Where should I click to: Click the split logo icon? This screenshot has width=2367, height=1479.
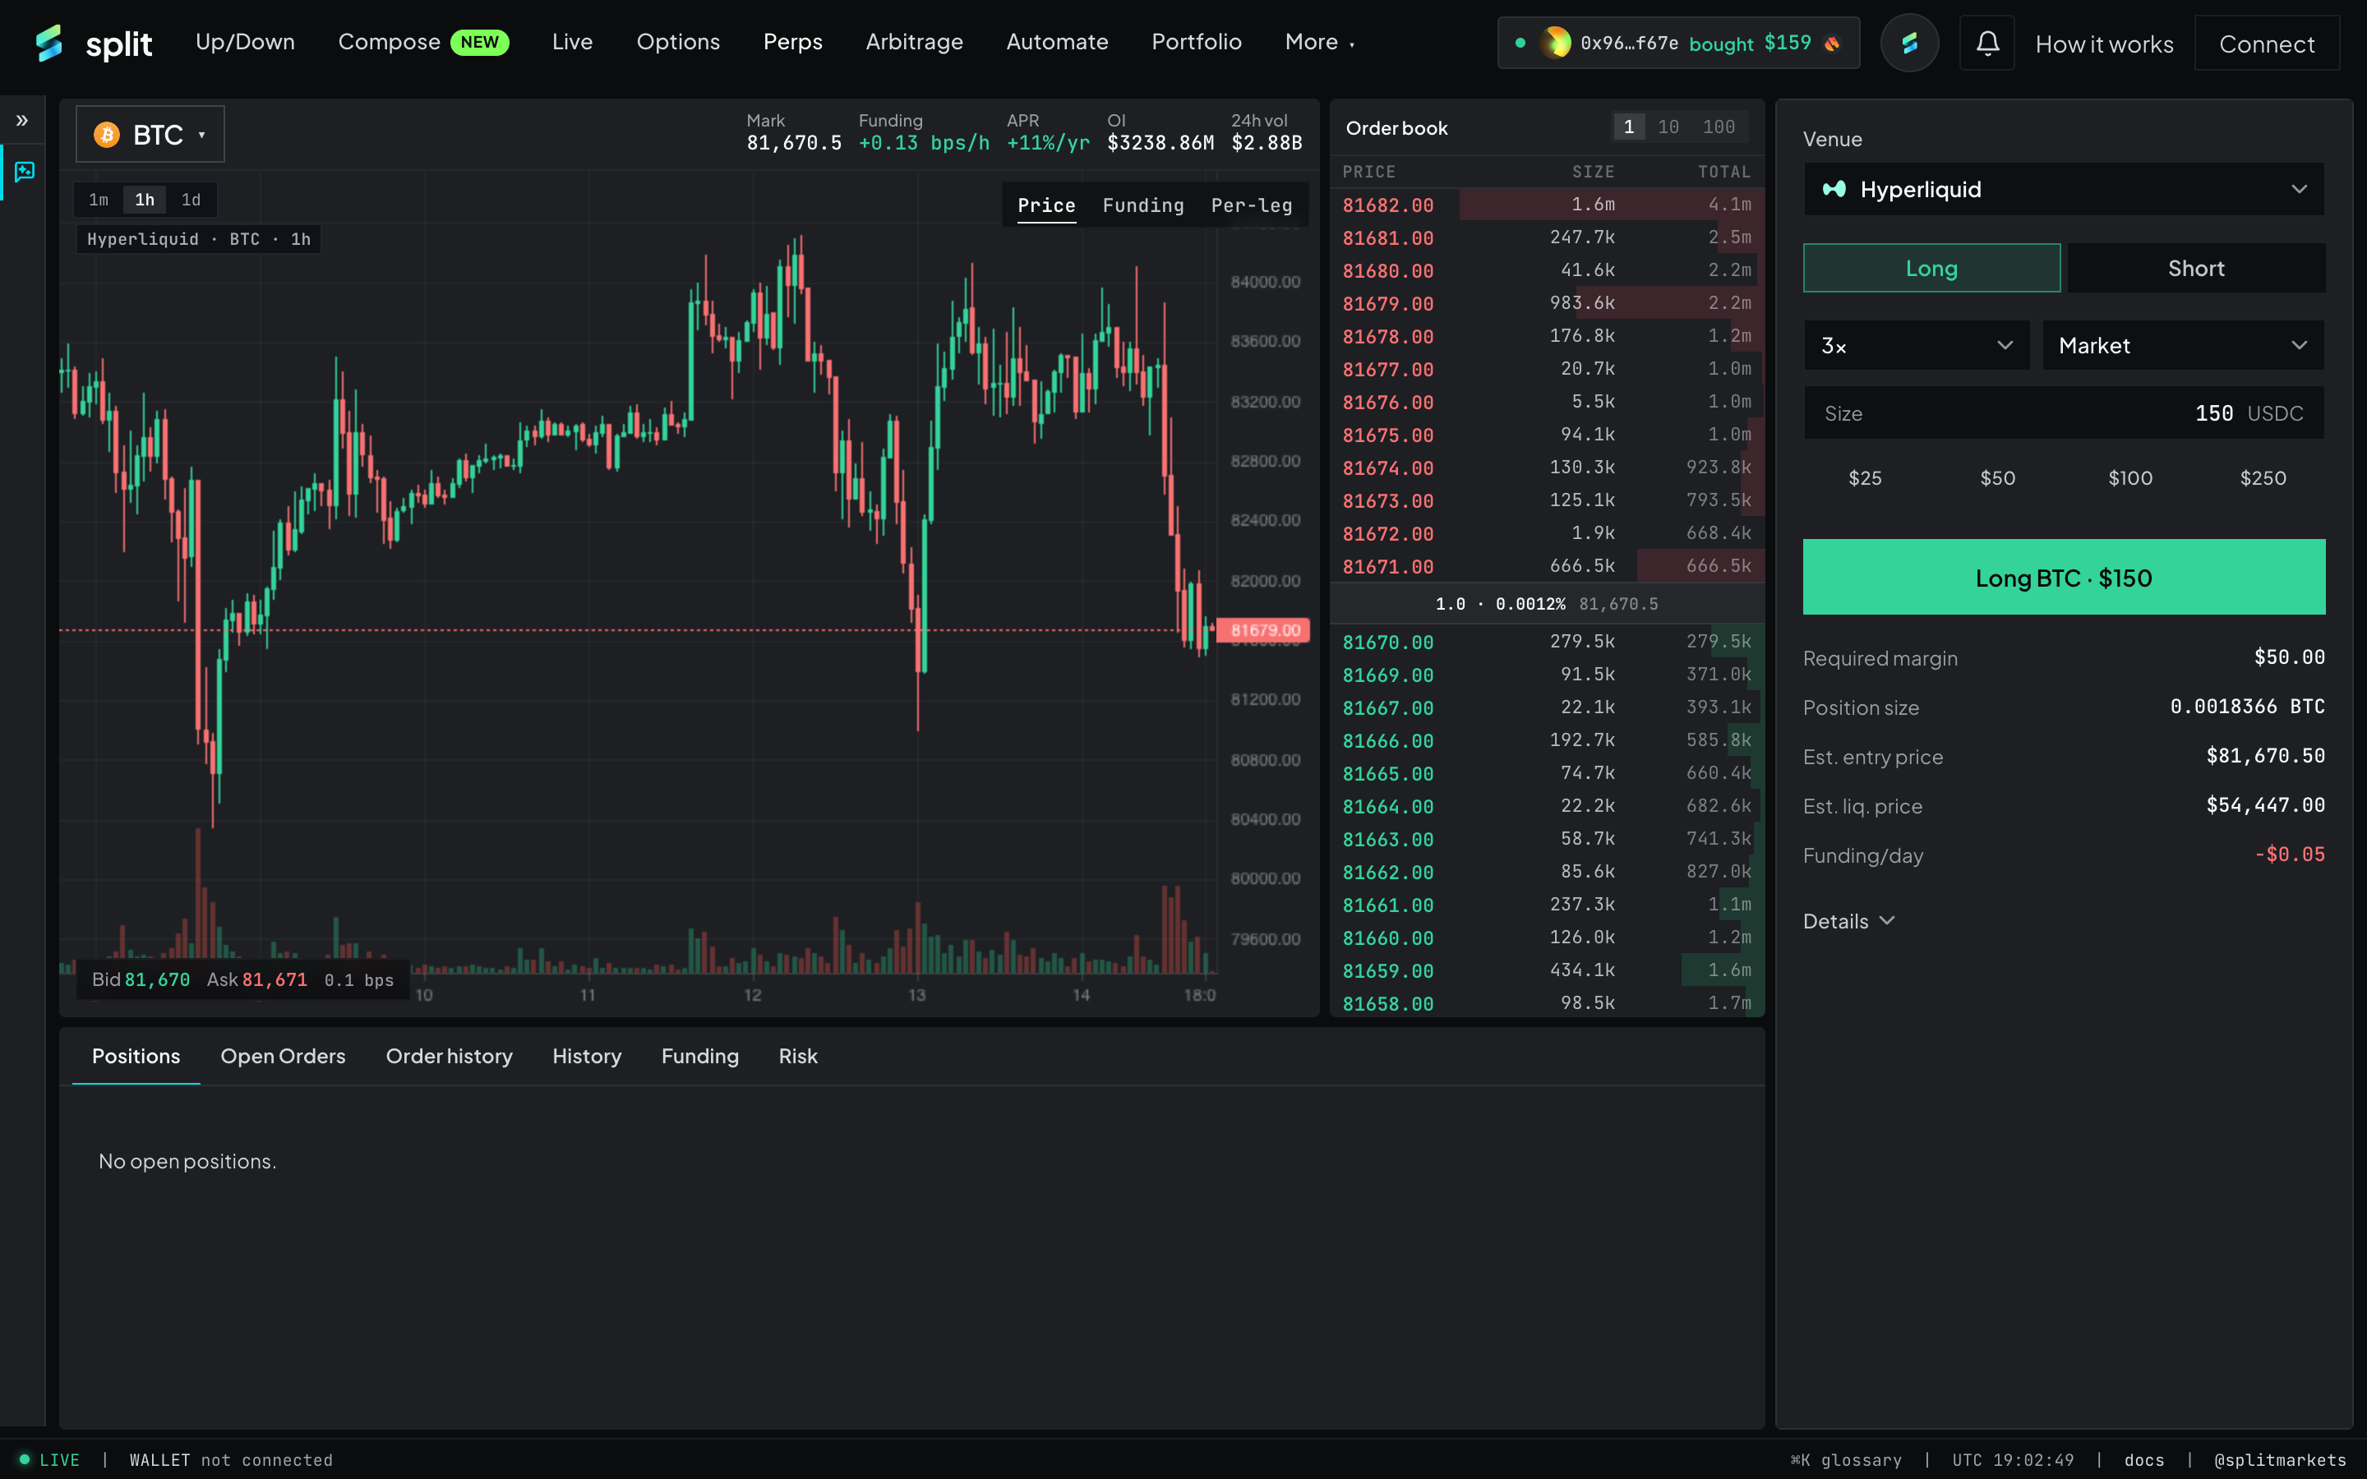[49, 43]
